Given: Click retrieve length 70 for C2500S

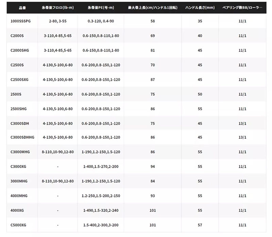Looking at the screenshot, I should point(153,65).
